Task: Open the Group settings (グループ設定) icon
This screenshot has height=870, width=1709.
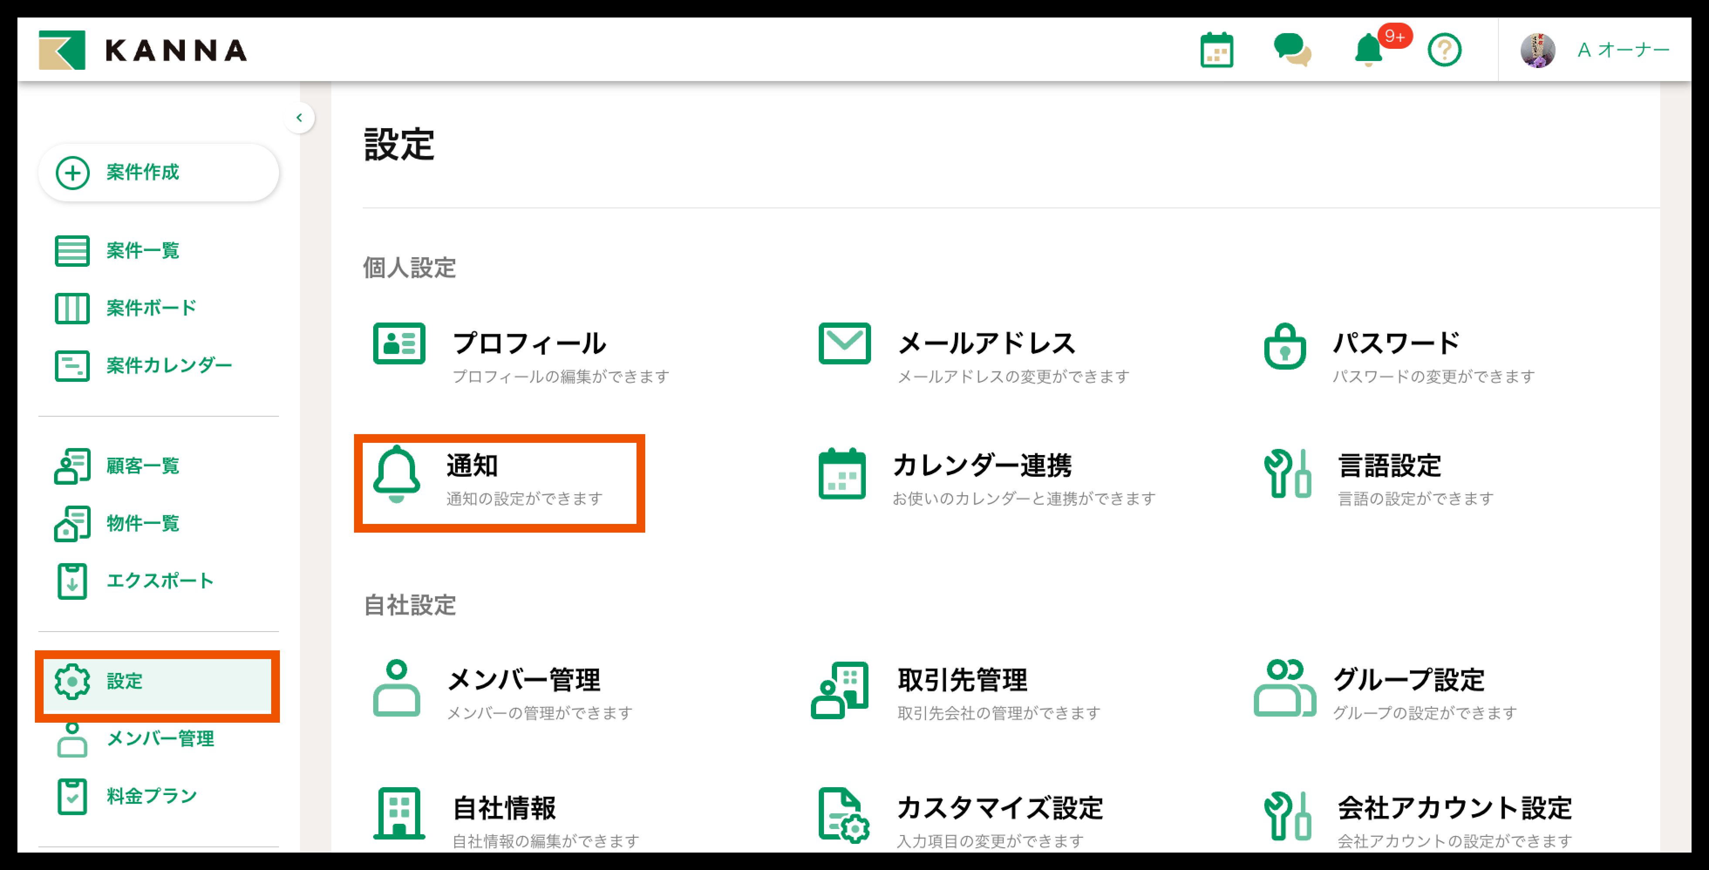Action: [x=1284, y=688]
